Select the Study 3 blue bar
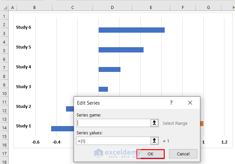 click(103, 89)
